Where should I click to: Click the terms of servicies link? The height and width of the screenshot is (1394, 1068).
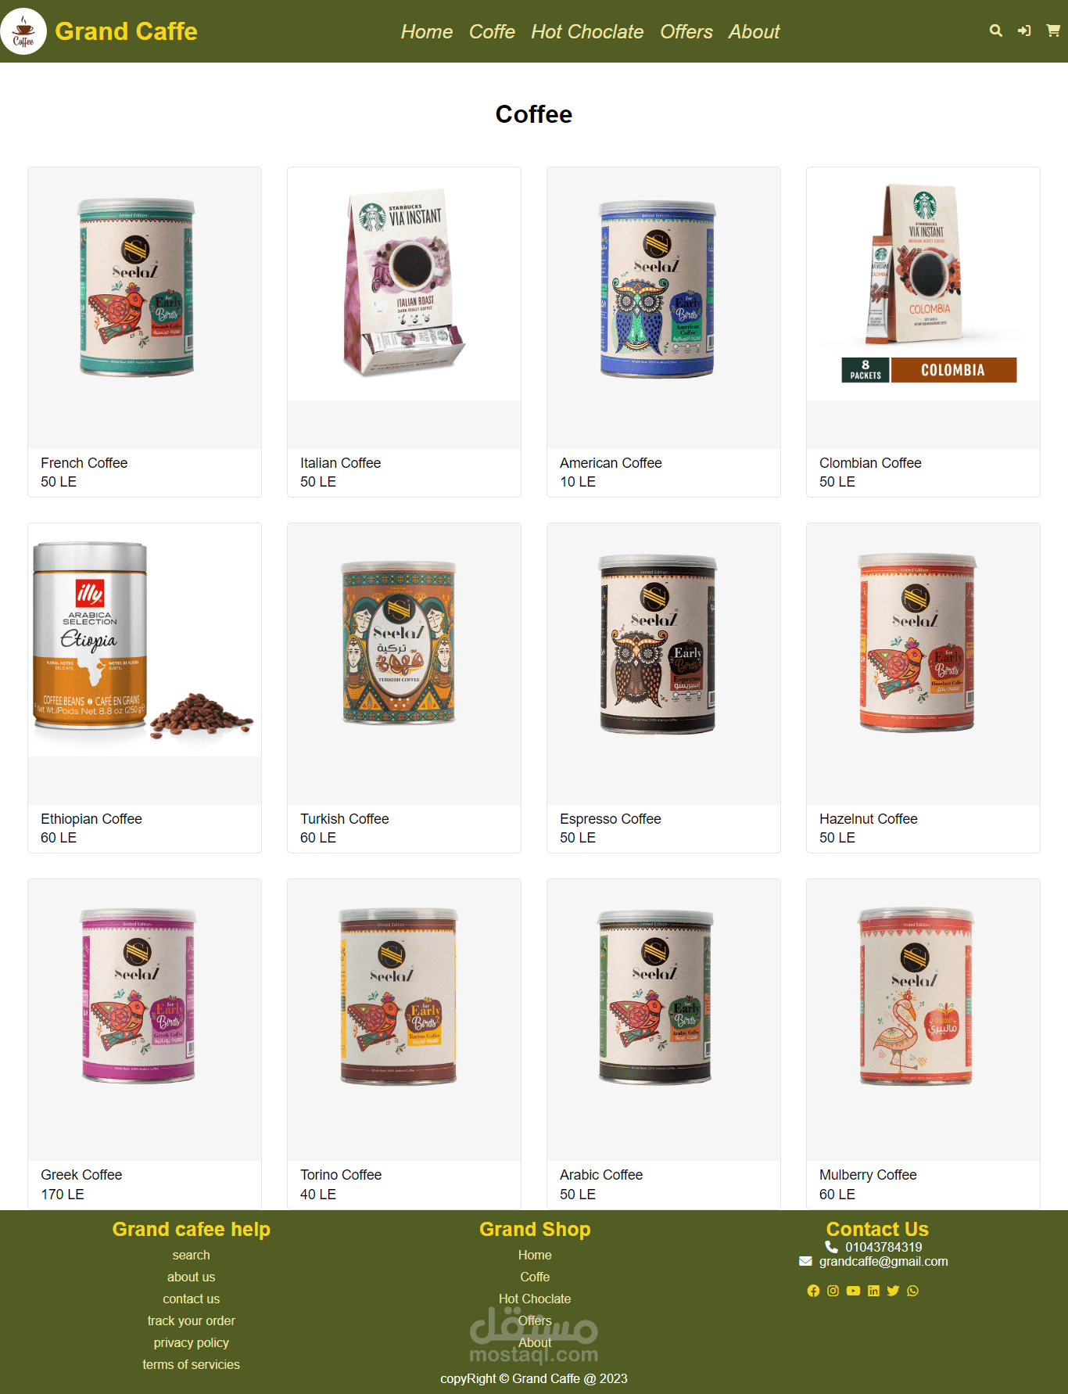[x=192, y=1364]
